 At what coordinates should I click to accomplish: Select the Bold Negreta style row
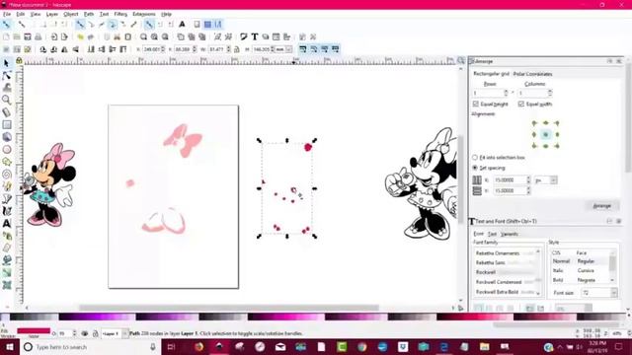click(x=581, y=280)
